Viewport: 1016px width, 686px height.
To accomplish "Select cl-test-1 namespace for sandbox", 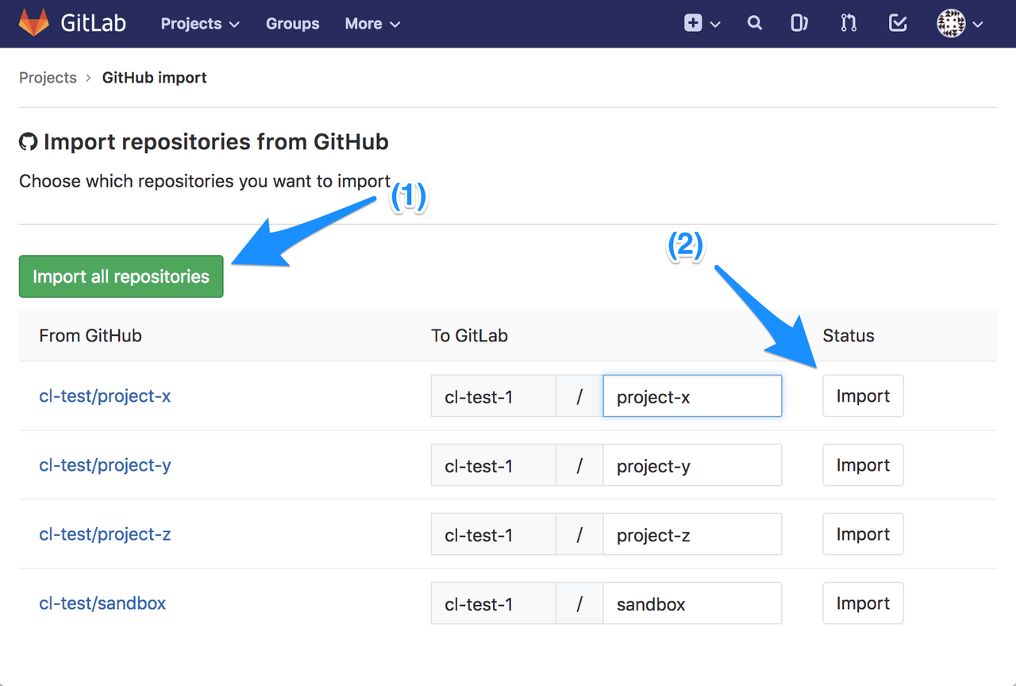I will click(493, 603).
